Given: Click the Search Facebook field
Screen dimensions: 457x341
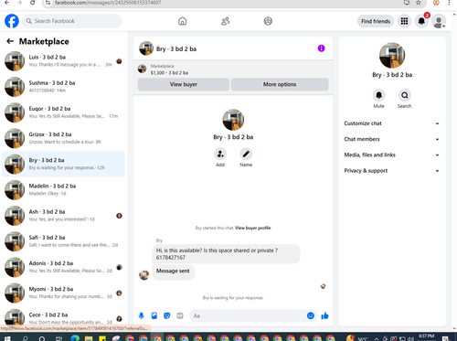Looking at the screenshot, I should (72, 21).
